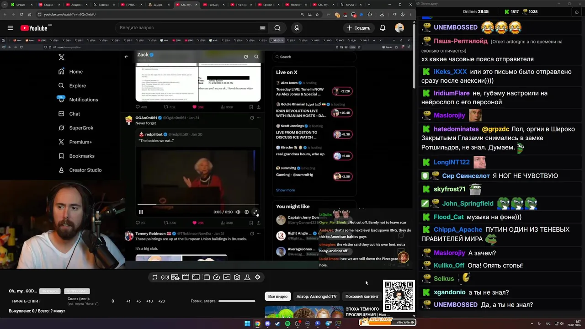The height and width of the screenshot is (329, 585).
Task: Switch to the Karyna S browser tab
Action: click(x=351, y=5)
